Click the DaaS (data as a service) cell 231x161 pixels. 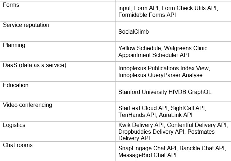click(35, 65)
